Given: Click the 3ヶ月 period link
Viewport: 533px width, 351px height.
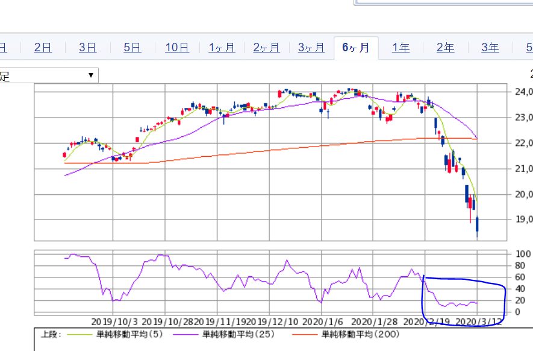Looking at the screenshot, I should pos(311,48).
